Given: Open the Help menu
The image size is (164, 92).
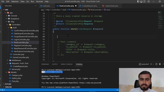Looking at the screenshot, I should pyautogui.click(x=47, y=2).
